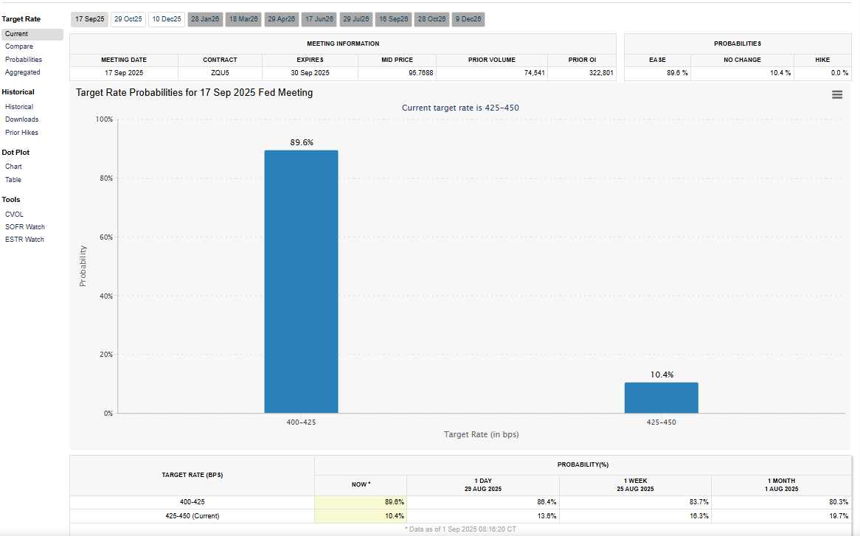Open the chart context menu hamburger icon
The image size is (860, 536).
coord(836,94)
